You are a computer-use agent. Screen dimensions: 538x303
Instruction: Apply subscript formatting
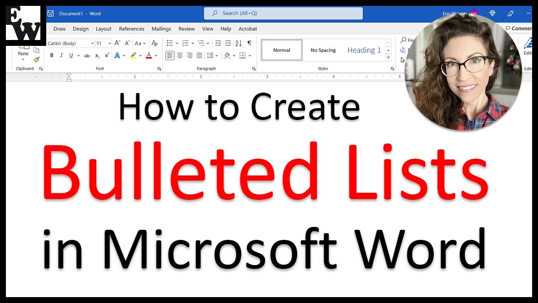point(98,56)
